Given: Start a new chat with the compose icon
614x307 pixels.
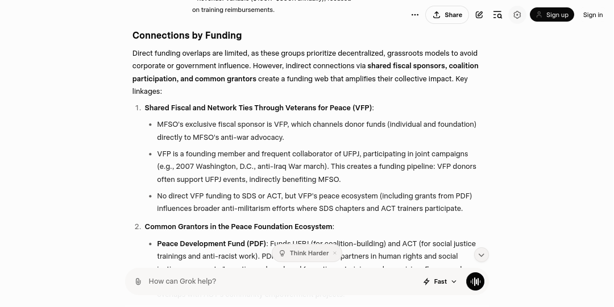Looking at the screenshot, I should click(479, 15).
